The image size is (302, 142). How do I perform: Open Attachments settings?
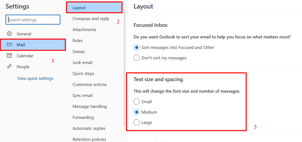84,30
